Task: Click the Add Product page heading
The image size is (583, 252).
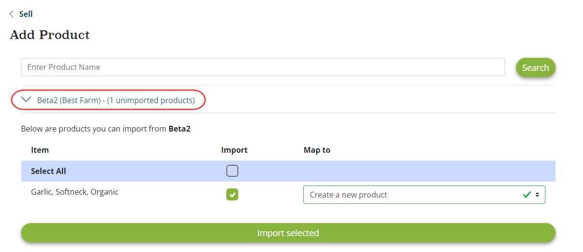Action: pyautogui.click(x=50, y=35)
